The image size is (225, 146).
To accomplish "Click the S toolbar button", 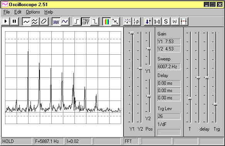I will pyautogui.click(x=166, y=22).
